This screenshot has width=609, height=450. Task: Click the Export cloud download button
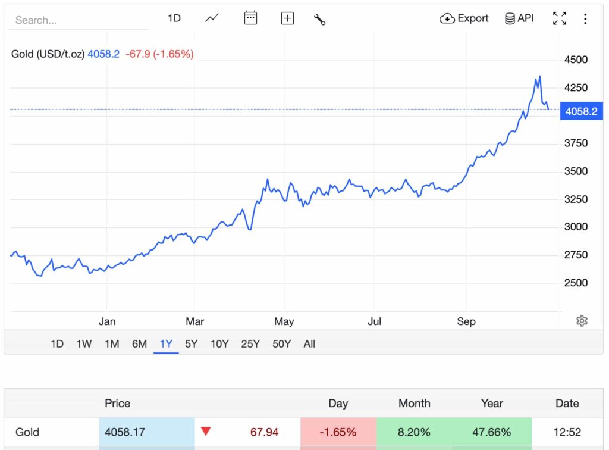pos(464,18)
